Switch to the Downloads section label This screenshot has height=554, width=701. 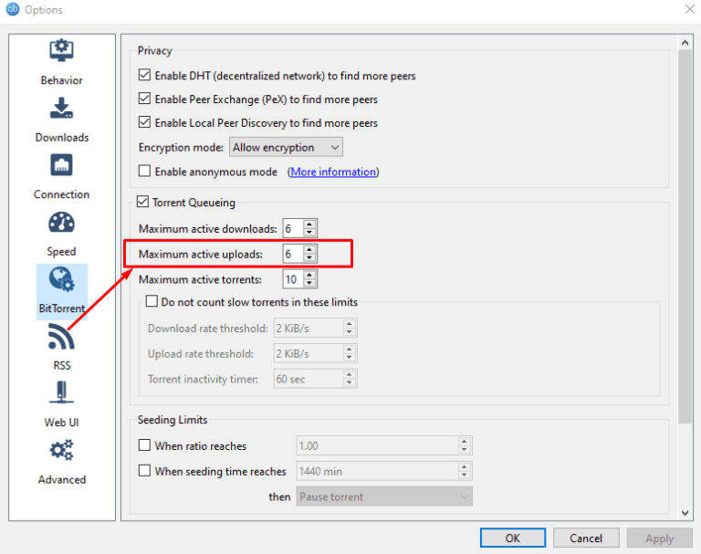point(62,137)
